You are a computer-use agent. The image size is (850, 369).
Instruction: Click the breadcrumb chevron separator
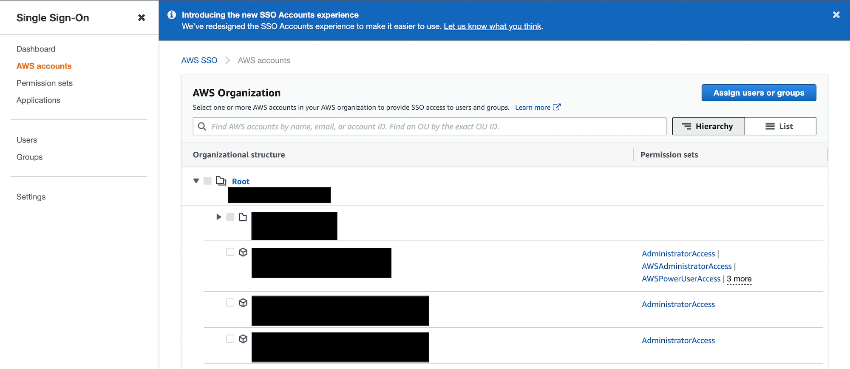pyautogui.click(x=227, y=60)
